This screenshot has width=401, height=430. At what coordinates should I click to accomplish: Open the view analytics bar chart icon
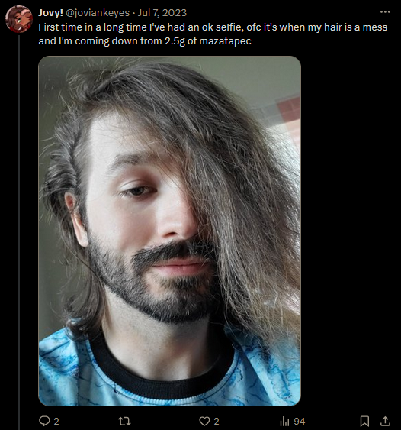(x=284, y=421)
